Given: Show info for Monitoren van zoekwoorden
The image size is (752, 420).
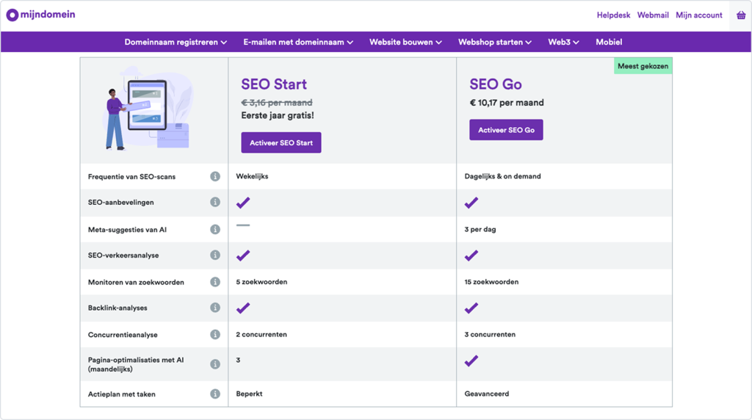Looking at the screenshot, I should (x=215, y=282).
